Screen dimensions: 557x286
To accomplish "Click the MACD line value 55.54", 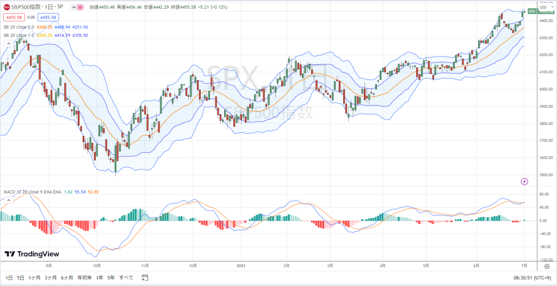I will pos(79,192).
